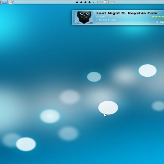The height and width of the screenshot is (164, 164).
Task: Skip to the previous track in top panel
Action: pos(100,2)
